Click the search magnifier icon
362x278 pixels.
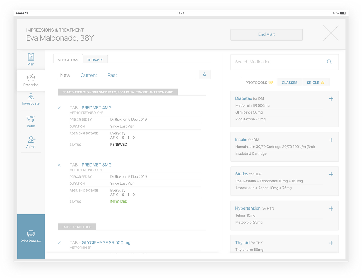(x=329, y=62)
